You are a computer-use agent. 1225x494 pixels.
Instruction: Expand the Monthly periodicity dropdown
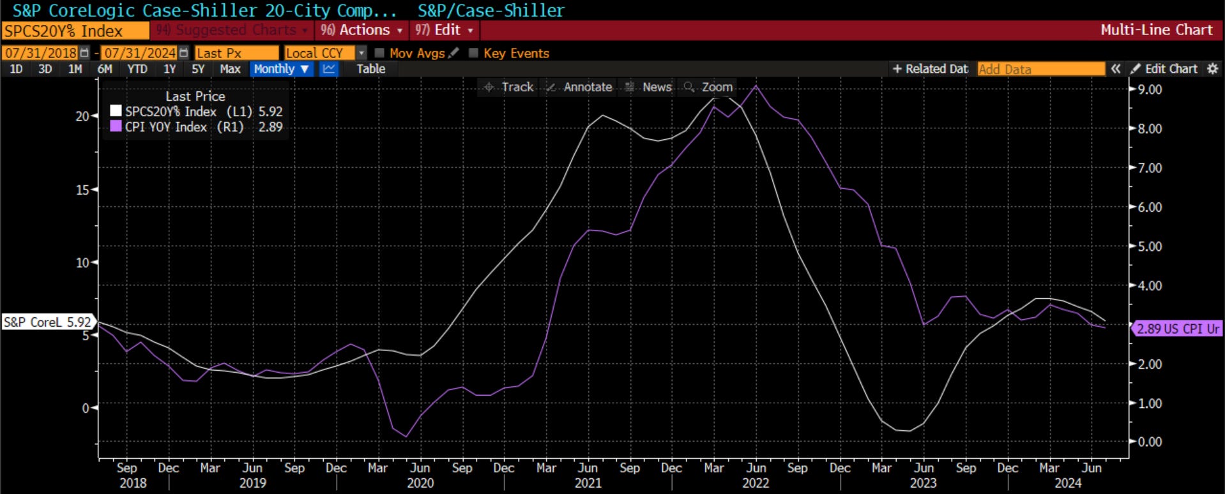click(x=282, y=69)
